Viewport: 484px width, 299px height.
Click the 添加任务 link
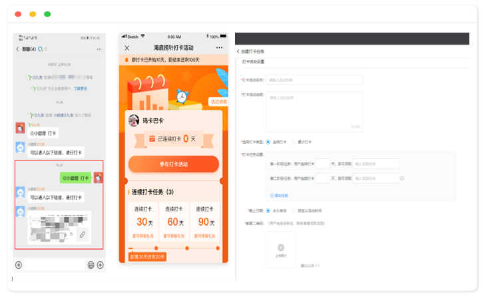tap(279, 195)
